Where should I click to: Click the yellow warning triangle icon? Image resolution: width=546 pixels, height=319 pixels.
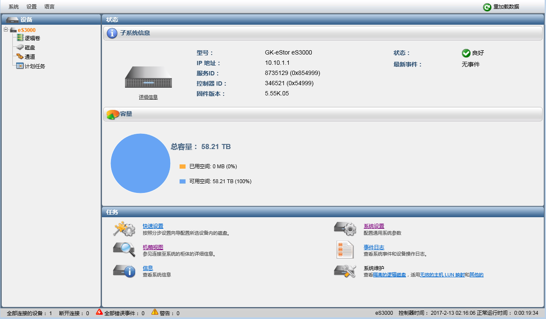154,312
